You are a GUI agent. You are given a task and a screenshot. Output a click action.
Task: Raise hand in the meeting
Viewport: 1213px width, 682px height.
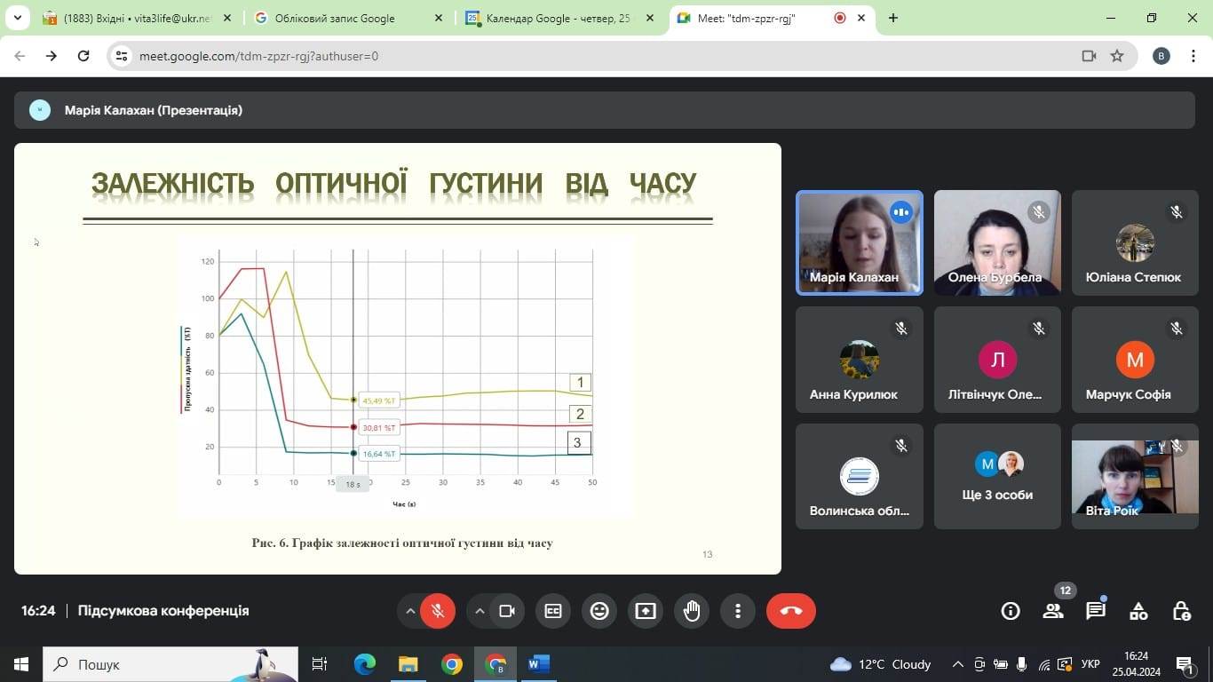tap(692, 611)
